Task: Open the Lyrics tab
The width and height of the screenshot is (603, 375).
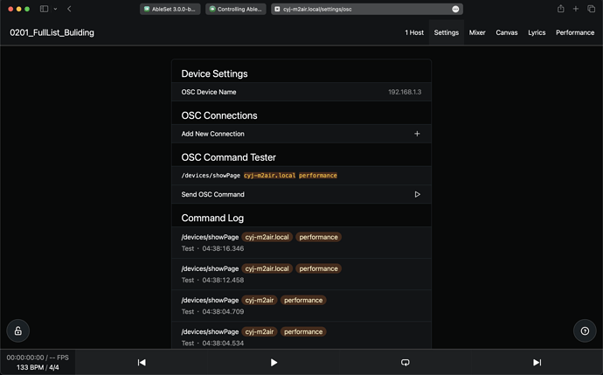Action: coord(537,32)
